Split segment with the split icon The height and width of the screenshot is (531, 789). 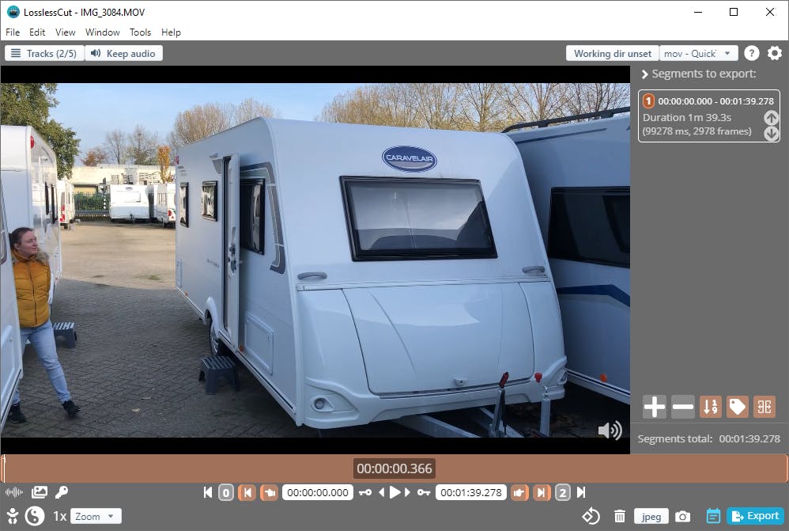(x=764, y=407)
